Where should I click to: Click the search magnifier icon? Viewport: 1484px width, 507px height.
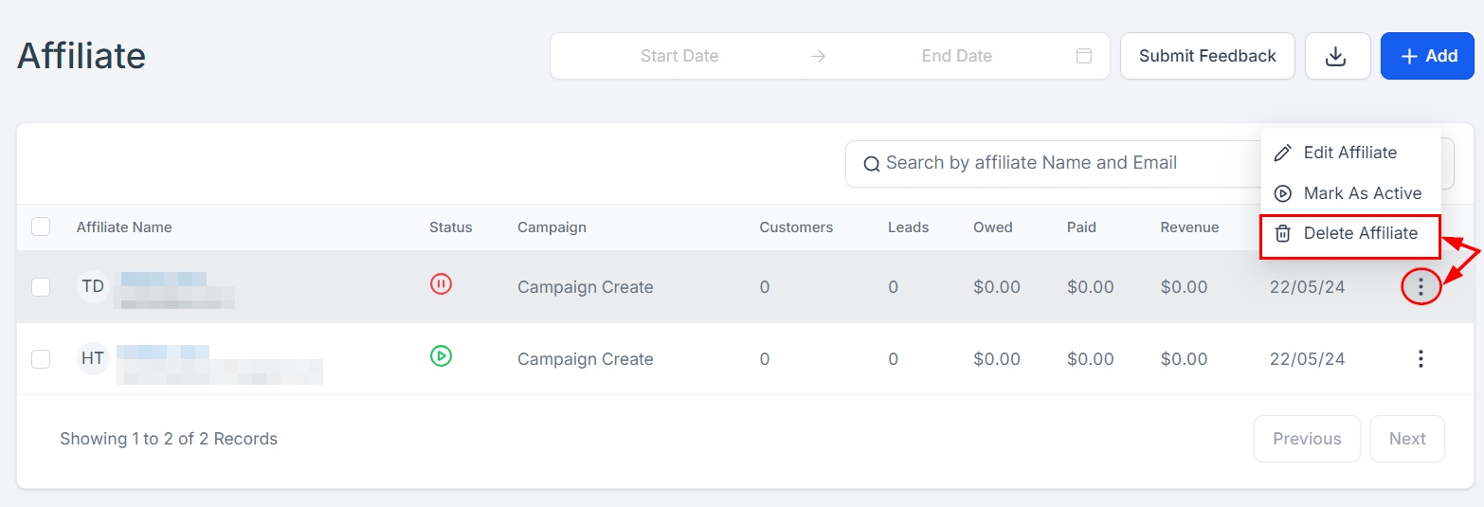872,164
